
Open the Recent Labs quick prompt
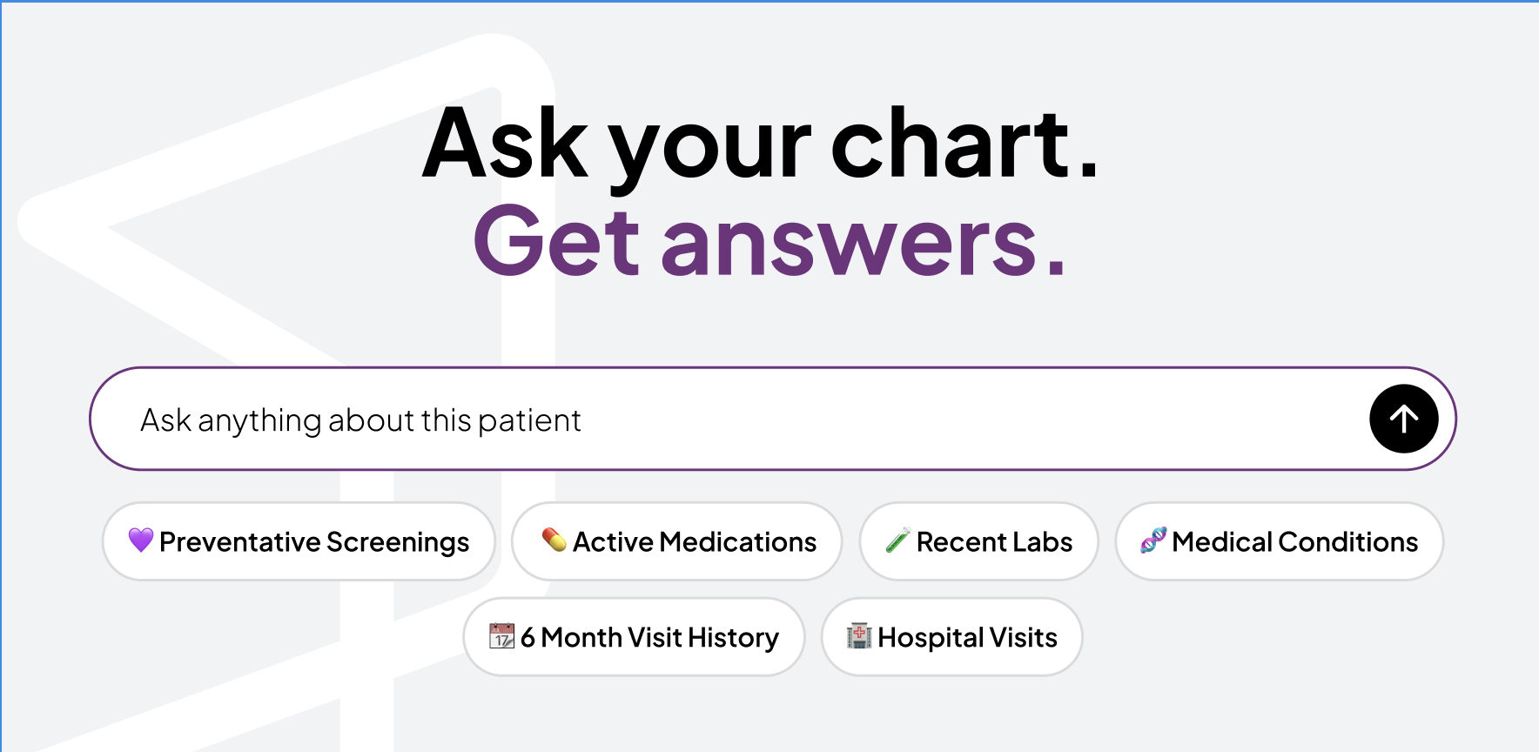coord(978,541)
